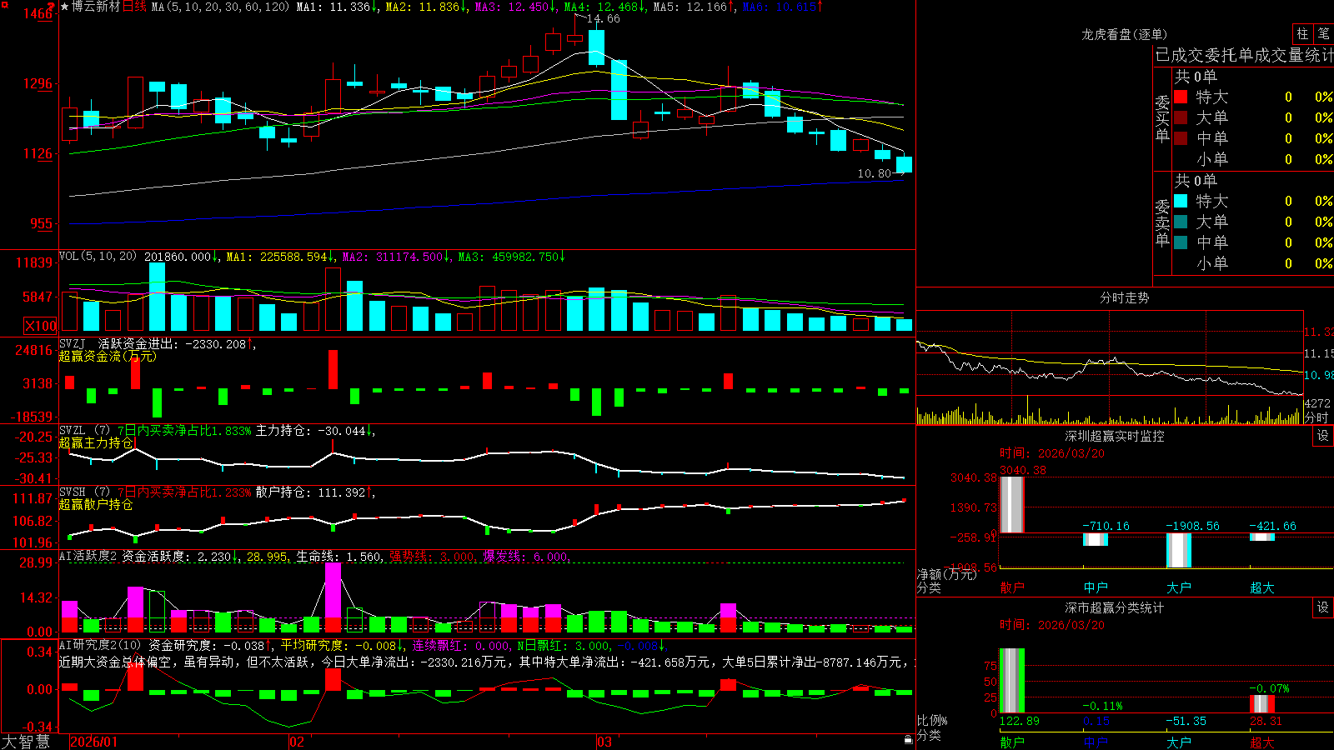Click the dark red 大单 swatch under 委买单
The width and height of the screenshot is (1334, 750).
pyautogui.click(x=1181, y=117)
